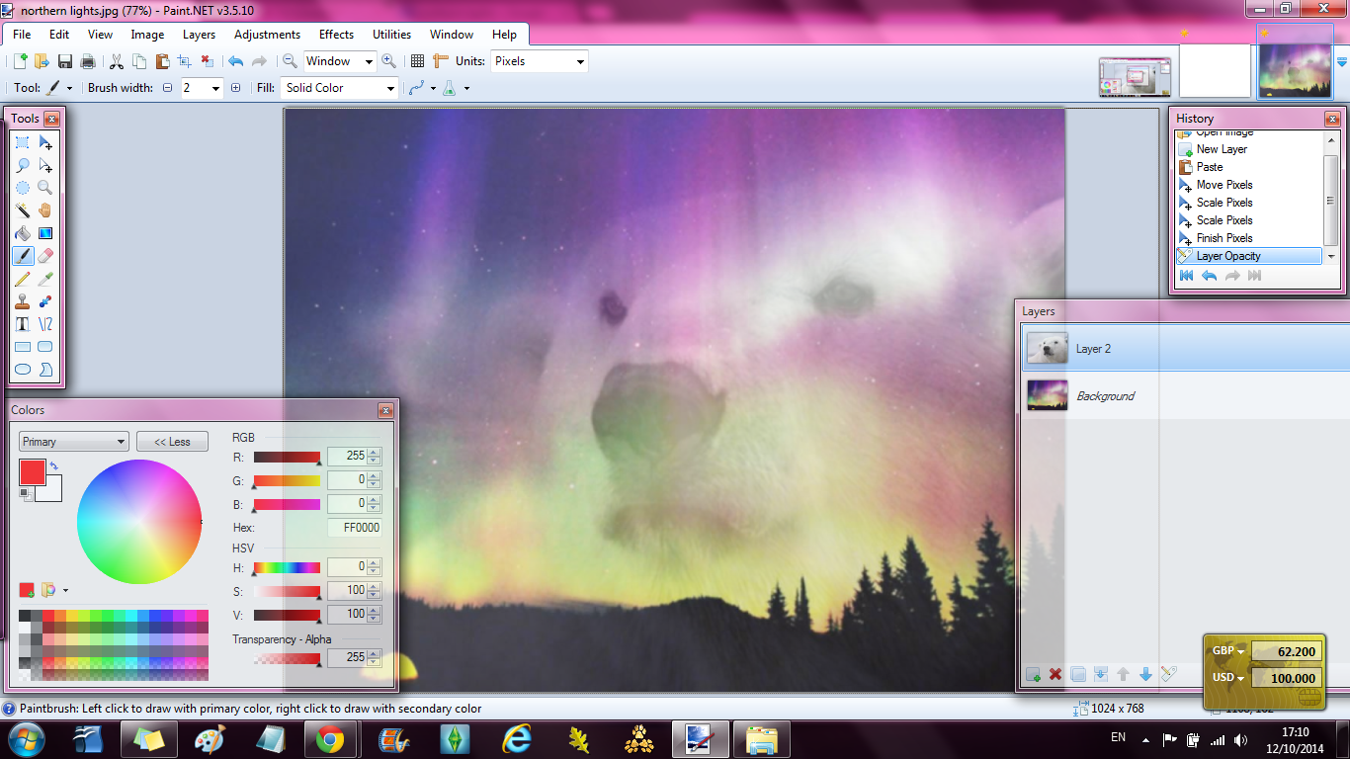Click the << Less button in Colors
This screenshot has width=1350, height=759.
tap(172, 442)
